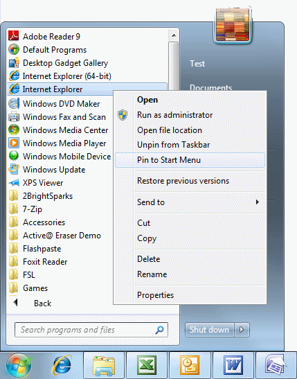The image size is (297, 379).
Task: Click the Default Programs icon
Action: 14,50
